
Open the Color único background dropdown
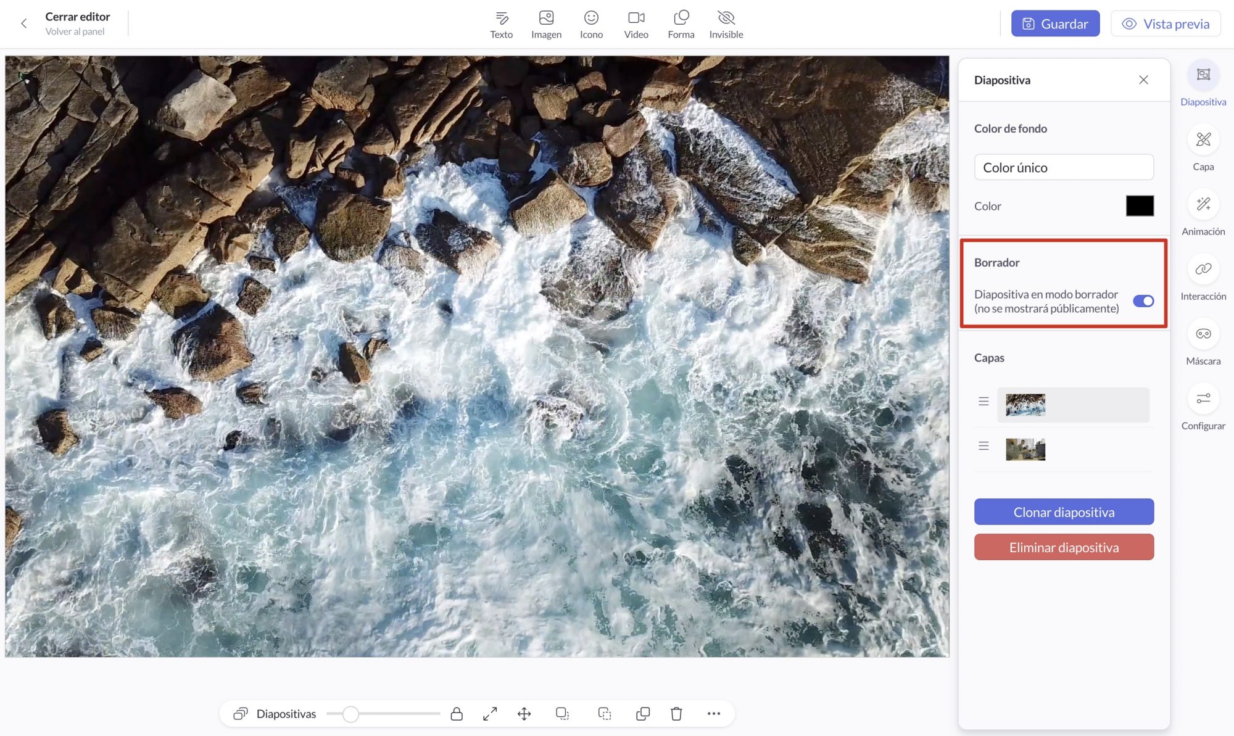click(1064, 167)
